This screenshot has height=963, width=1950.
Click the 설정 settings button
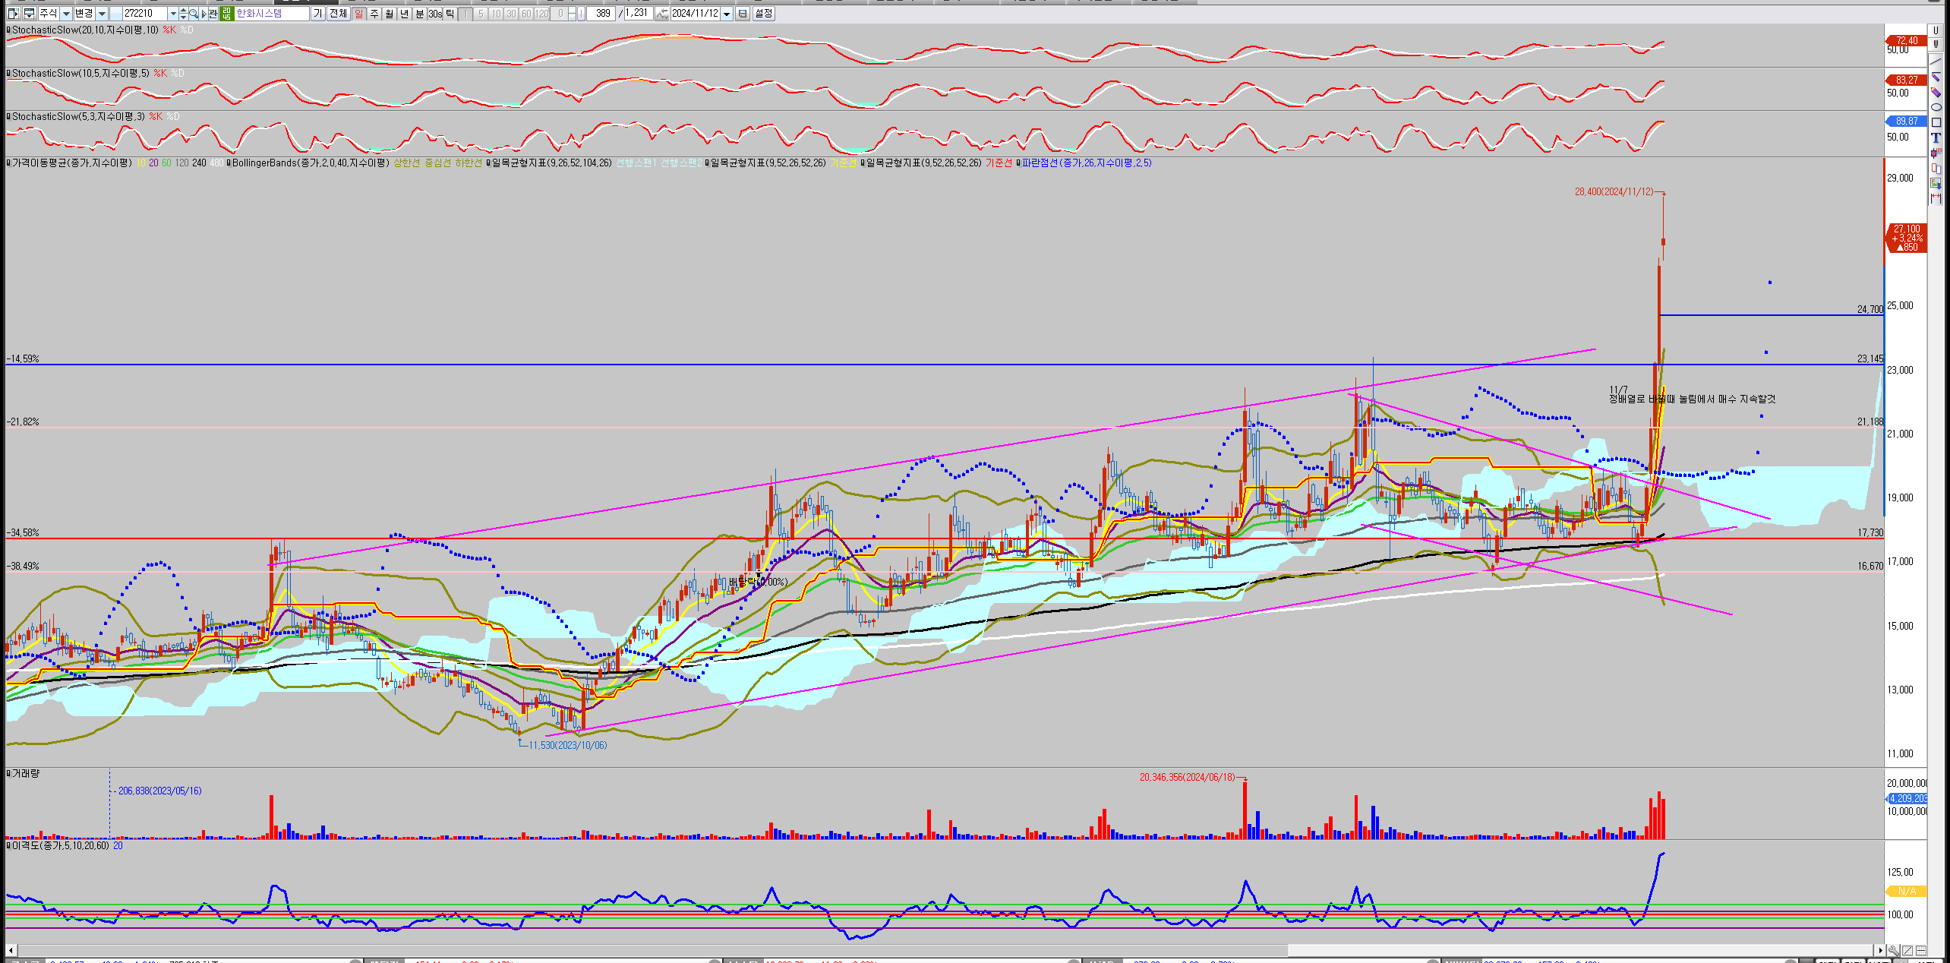(763, 14)
